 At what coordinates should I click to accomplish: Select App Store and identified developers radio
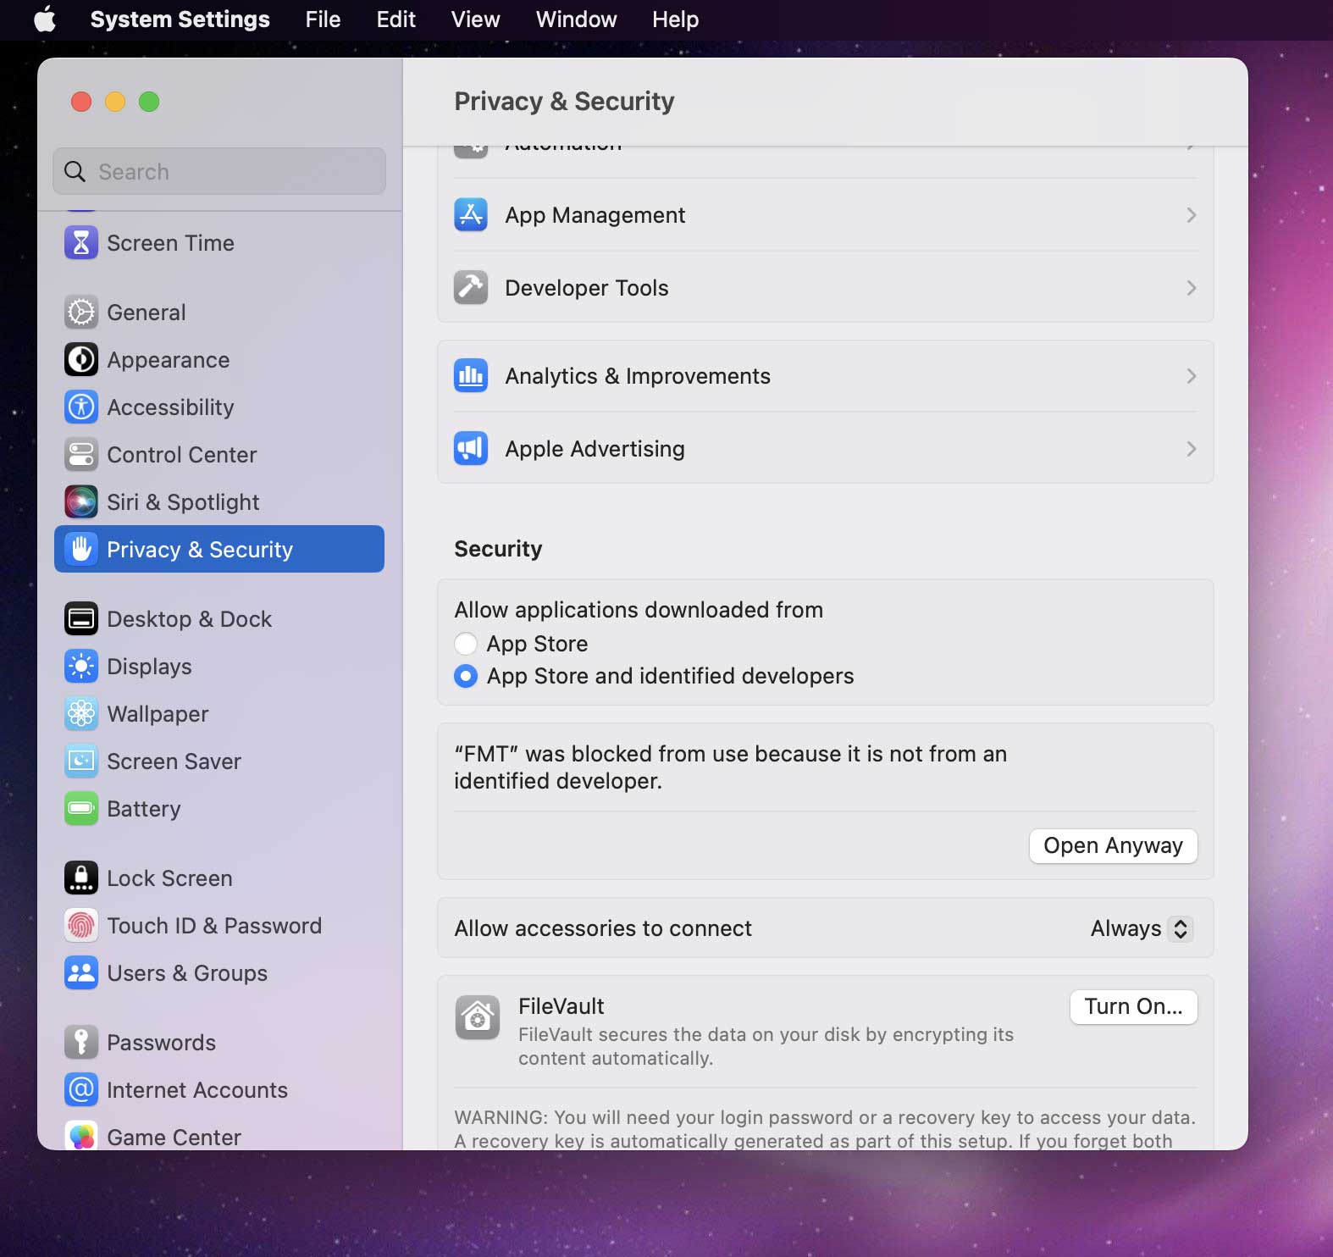(466, 676)
